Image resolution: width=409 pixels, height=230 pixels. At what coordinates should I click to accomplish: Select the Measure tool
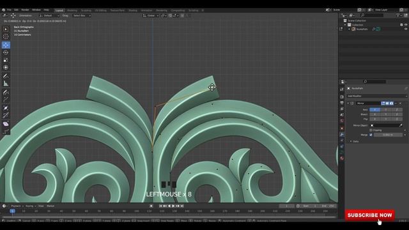click(6, 84)
